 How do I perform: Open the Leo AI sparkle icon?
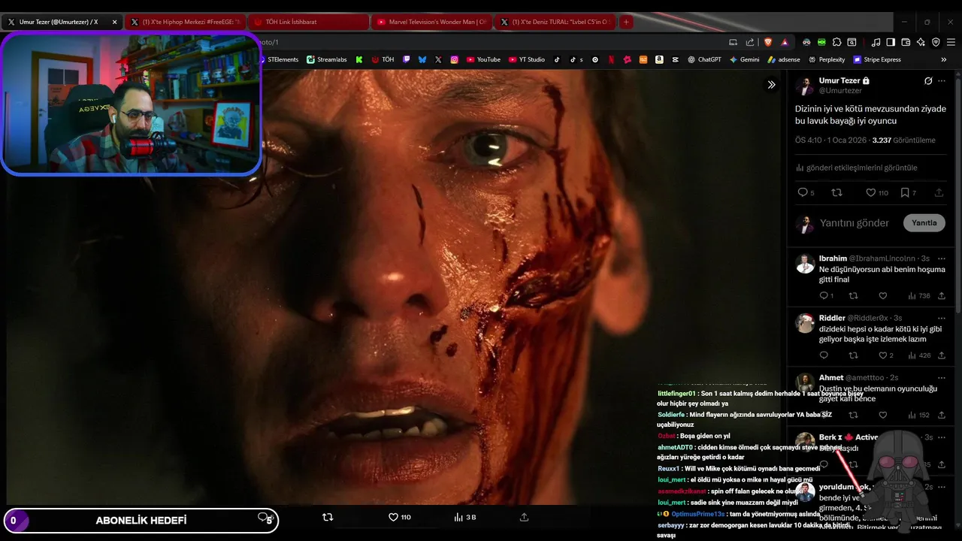921,42
